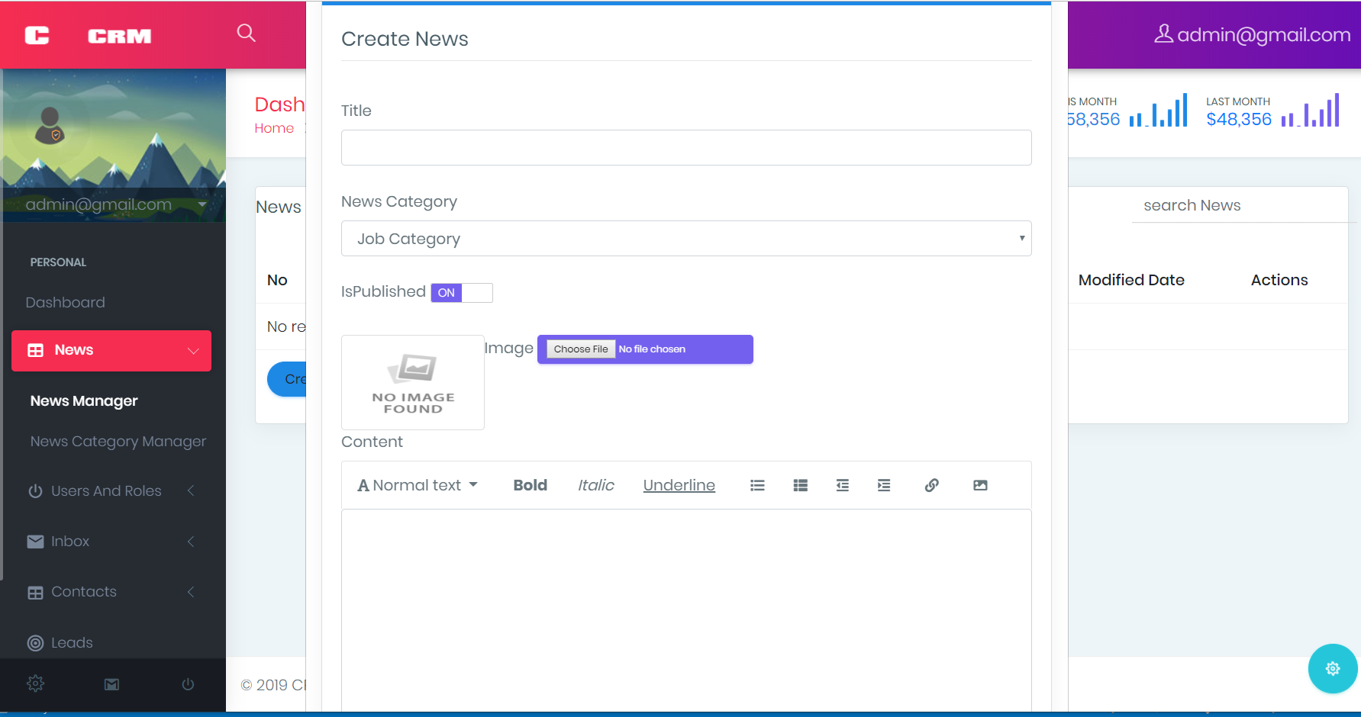Viewport: 1361px width, 717px height.
Task: Select the unordered list icon in the editor
Action: pyautogui.click(x=756, y=485)
